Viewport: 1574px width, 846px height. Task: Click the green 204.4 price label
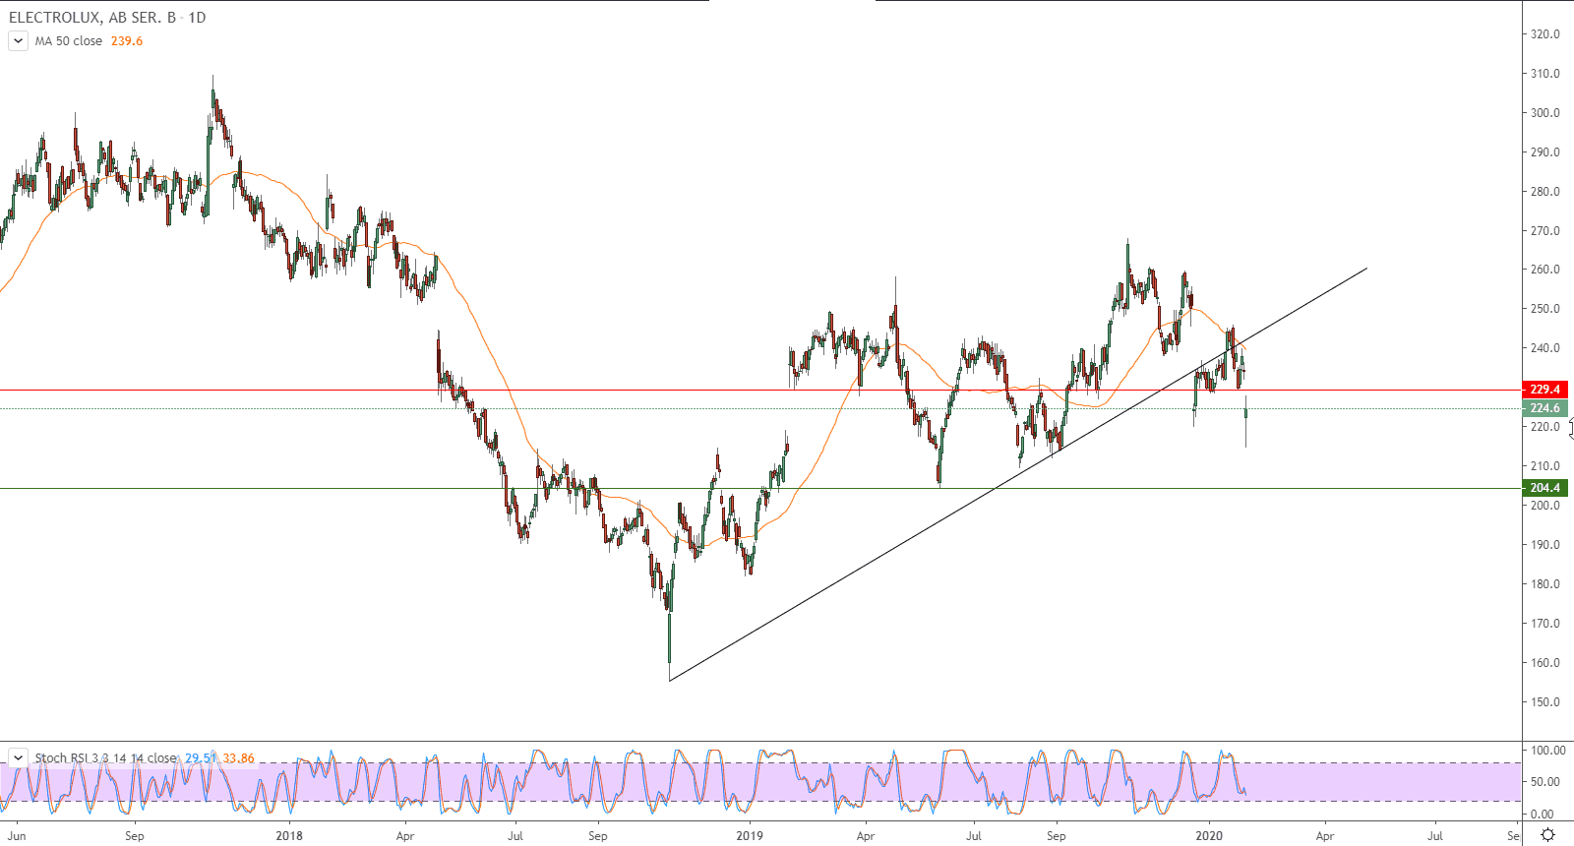click(x=1544, y=488)
